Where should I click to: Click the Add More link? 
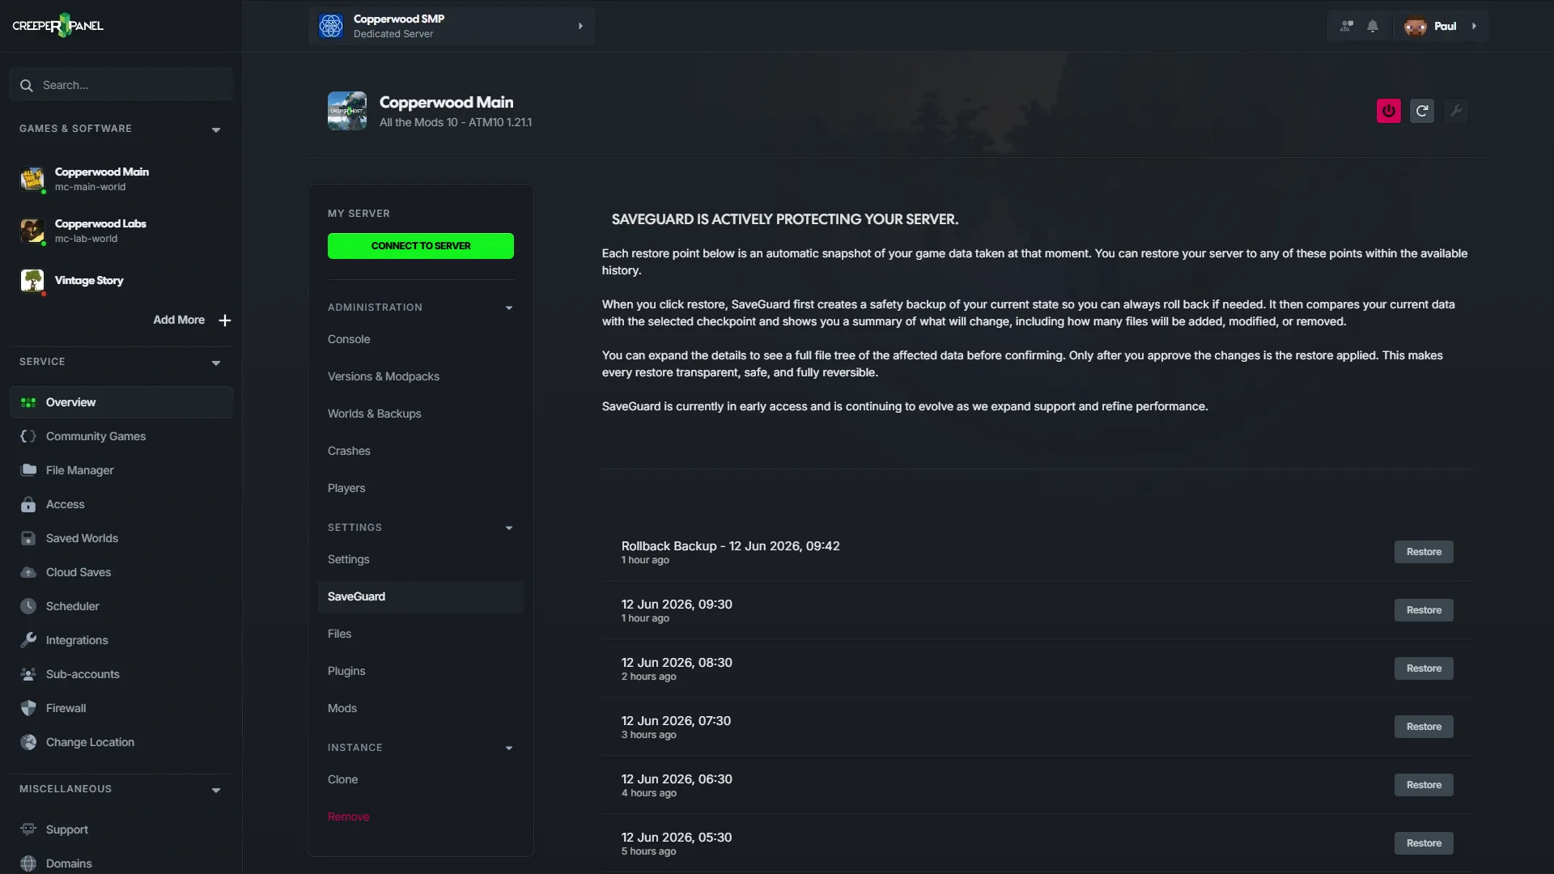point(179,320)
